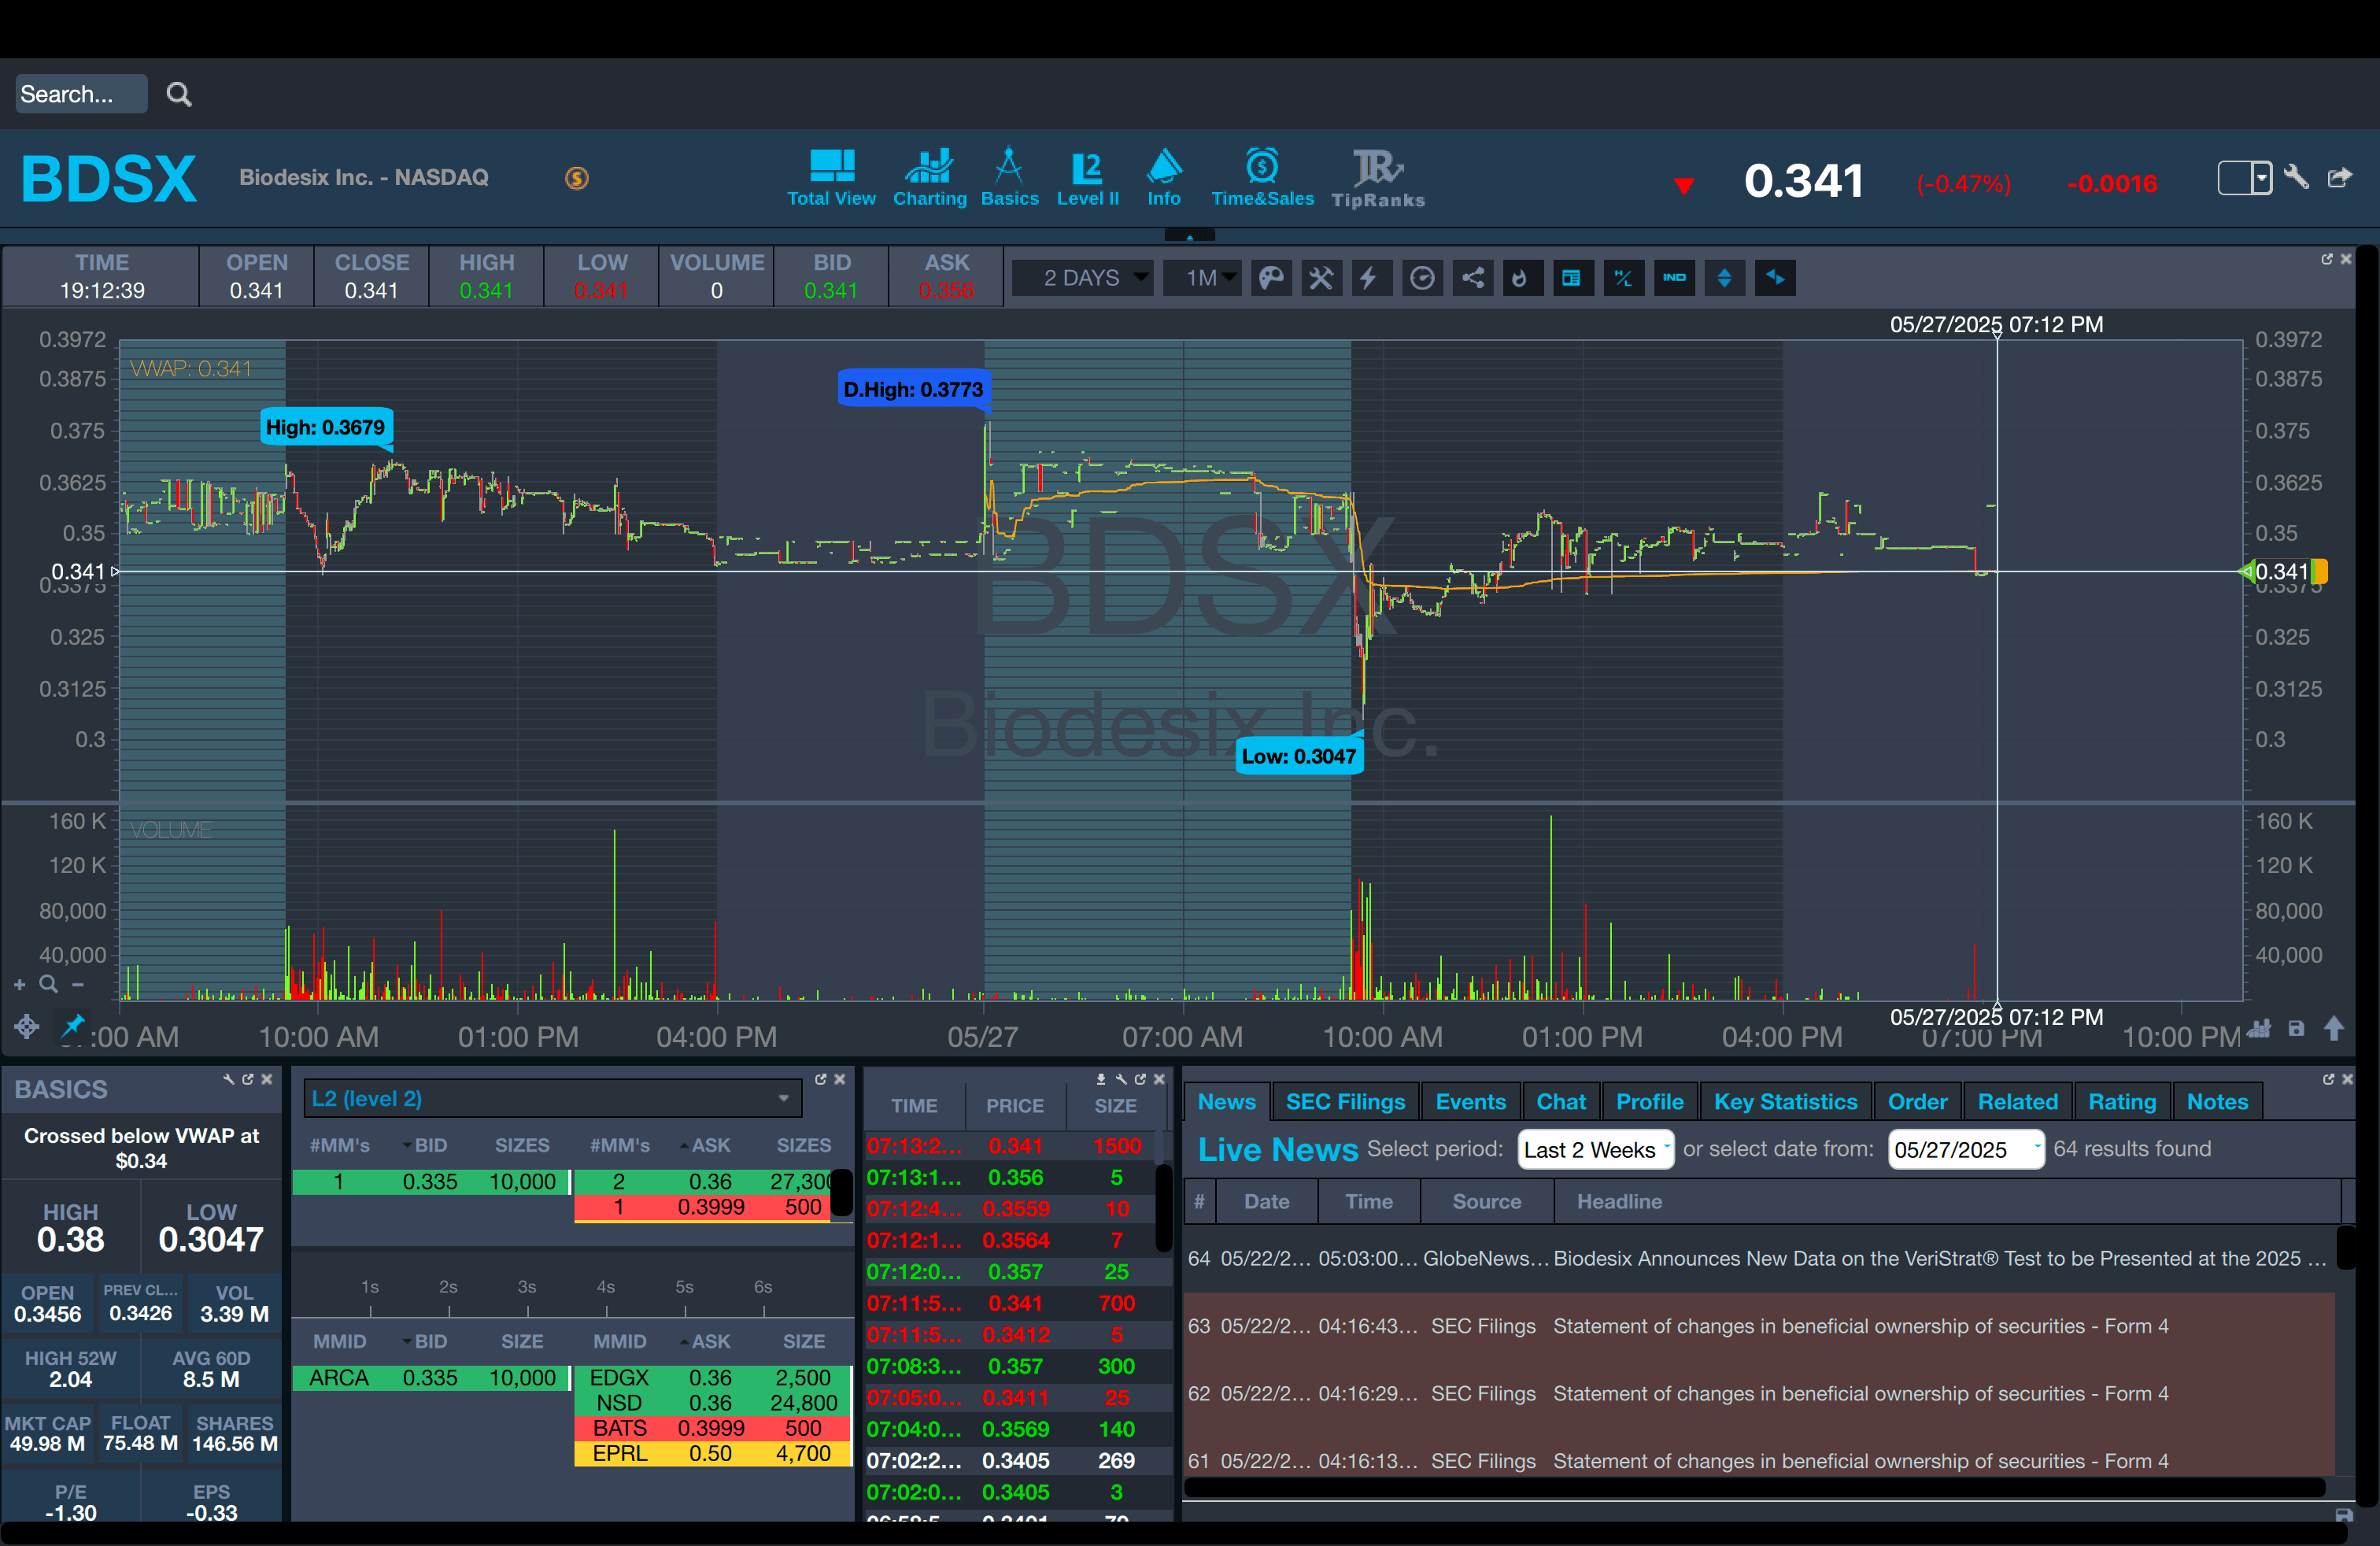Click the Search input field
Viewport: 2380px width, 1546px height.
coord(80,94)
